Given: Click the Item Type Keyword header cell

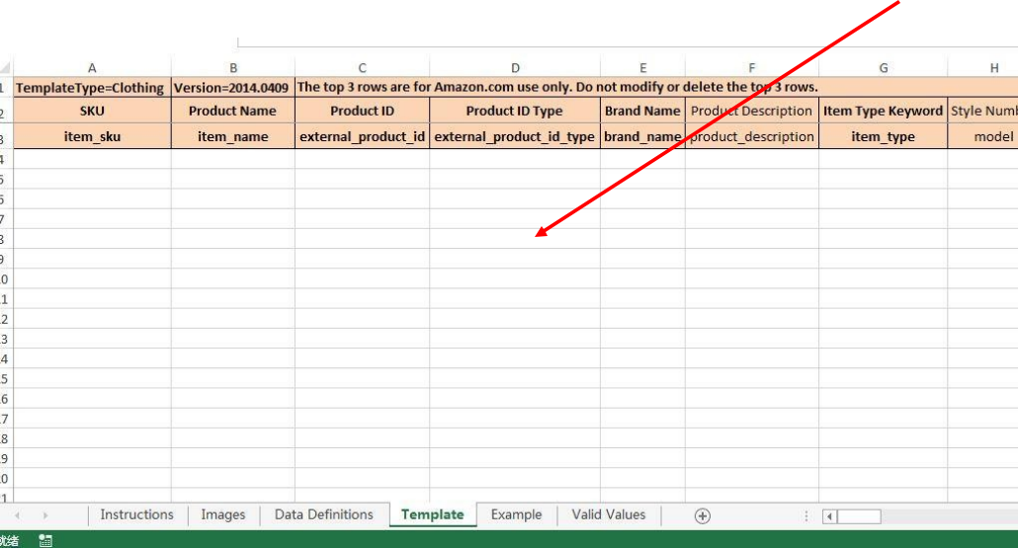Looking at the screenshot, I should coord(883,111).
